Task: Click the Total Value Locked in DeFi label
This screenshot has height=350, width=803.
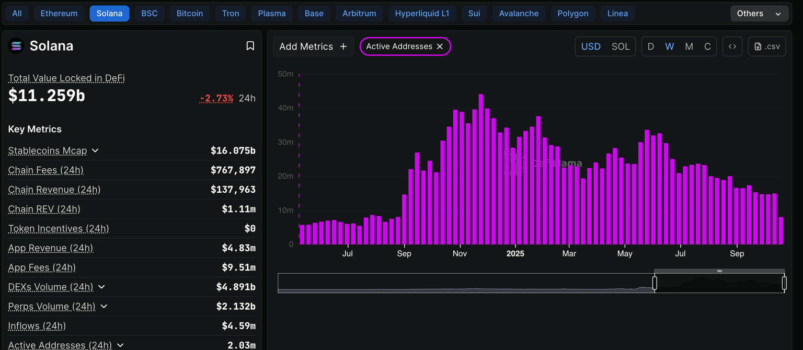Action: [x=66, y=78]
